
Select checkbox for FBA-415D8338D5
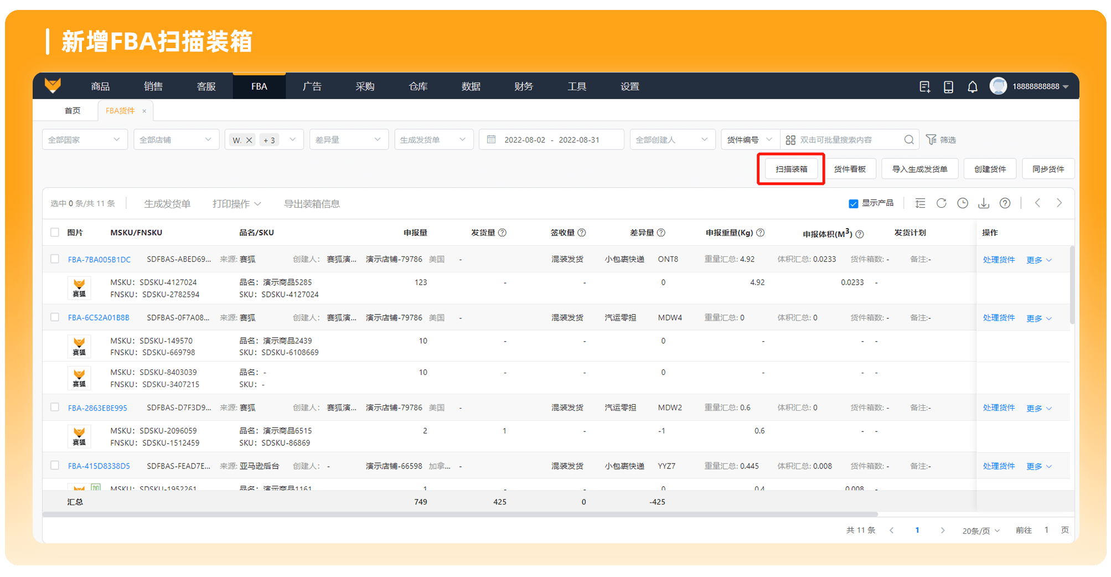pos(55,465)
